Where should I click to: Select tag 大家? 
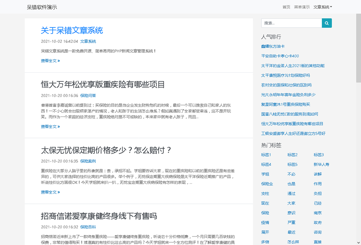point(292,203)
